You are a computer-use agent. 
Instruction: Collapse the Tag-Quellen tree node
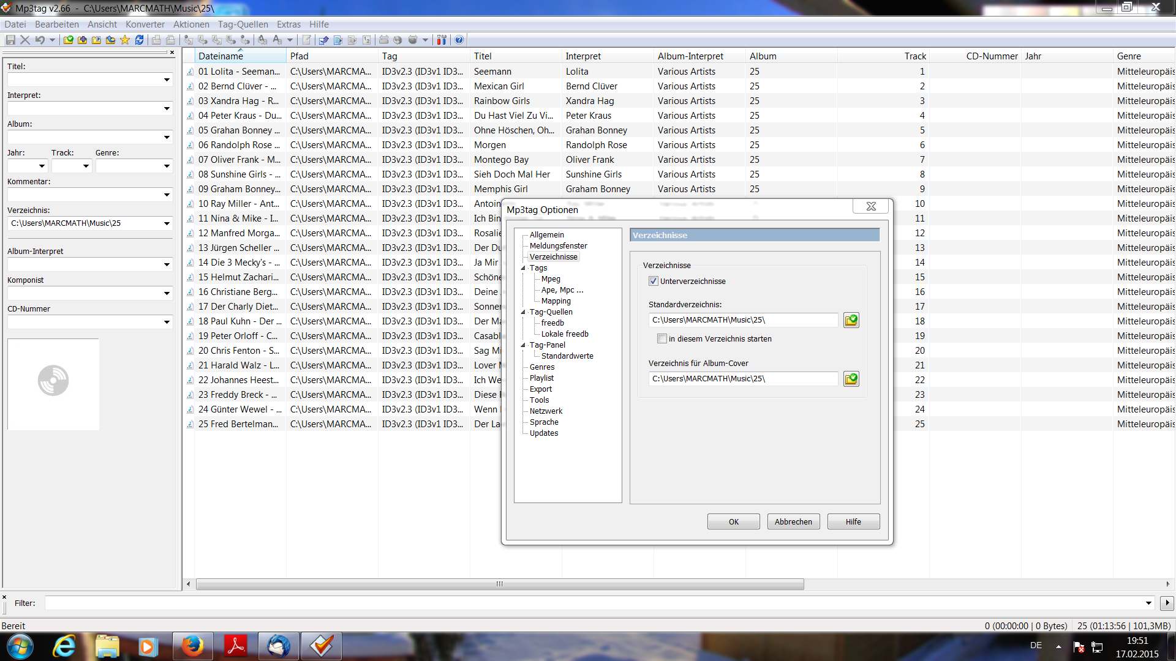tap(524, 312)
